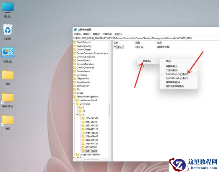
Task: Click folder icon beside EarlyLaunch
Action: [75, 86]
